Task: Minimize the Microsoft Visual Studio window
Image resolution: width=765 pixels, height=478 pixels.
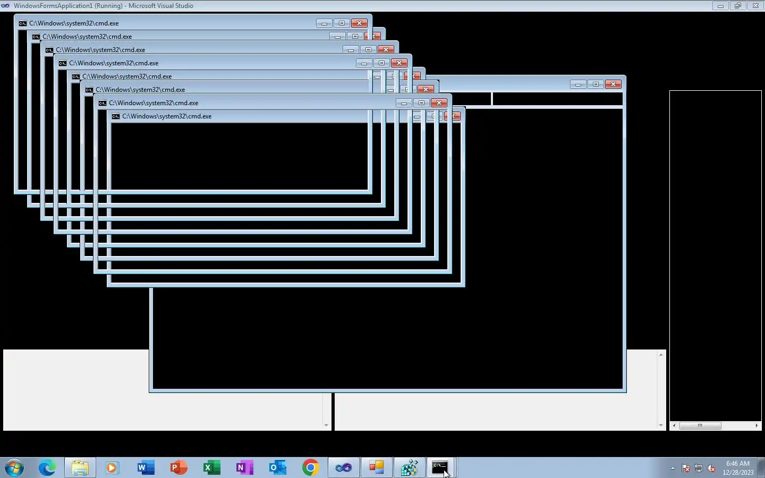Action: click(x=720, y=6)
